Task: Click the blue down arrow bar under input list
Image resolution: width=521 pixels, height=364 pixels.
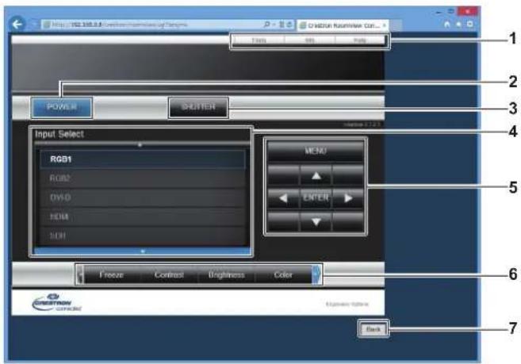Action: (143, 251)
